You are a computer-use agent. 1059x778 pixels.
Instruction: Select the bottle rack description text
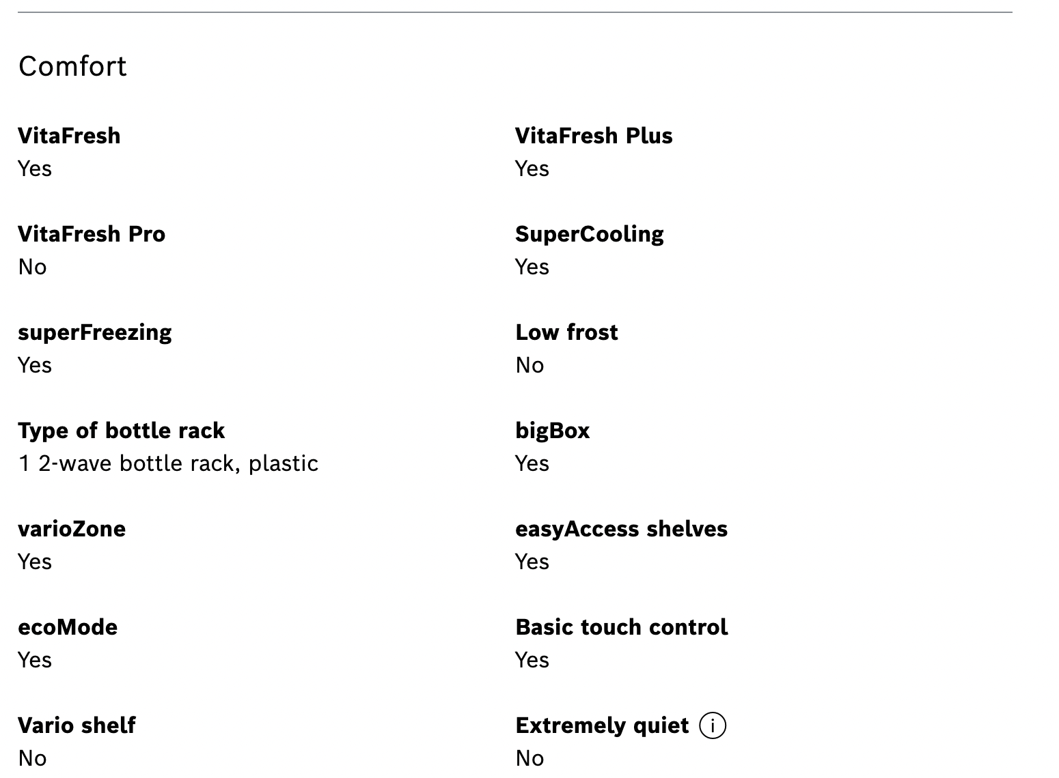(168, 463)
